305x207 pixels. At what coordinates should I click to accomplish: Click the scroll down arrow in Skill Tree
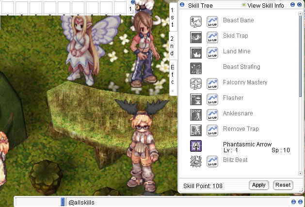[x=300, y=174]
